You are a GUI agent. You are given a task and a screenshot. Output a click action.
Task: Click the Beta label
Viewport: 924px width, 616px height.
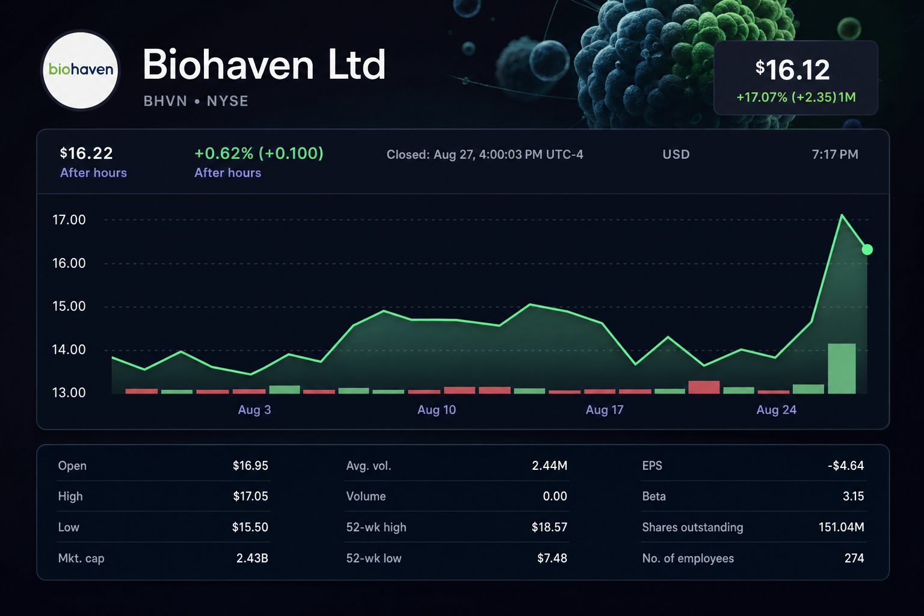(654, 496)
